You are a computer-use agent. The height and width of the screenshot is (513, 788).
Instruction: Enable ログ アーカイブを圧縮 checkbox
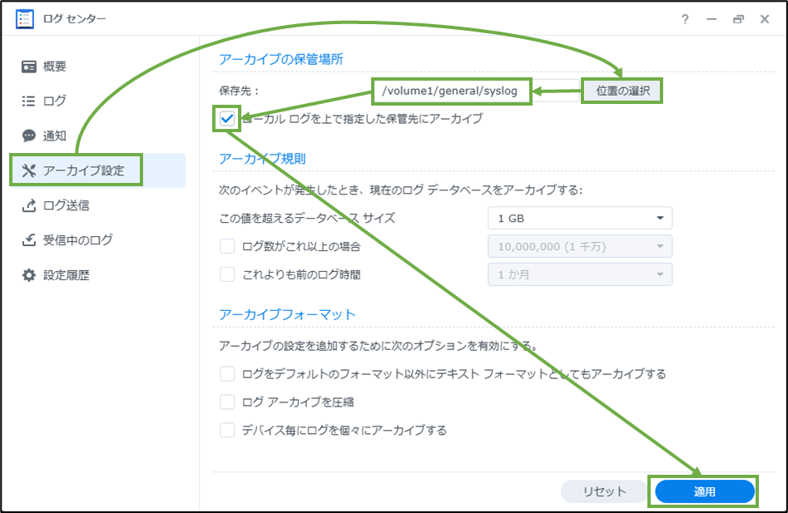pos(227,402)
